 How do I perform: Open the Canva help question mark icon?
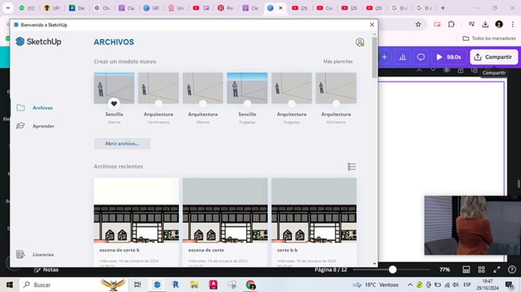pyautogui.click(x=512, y=270)
